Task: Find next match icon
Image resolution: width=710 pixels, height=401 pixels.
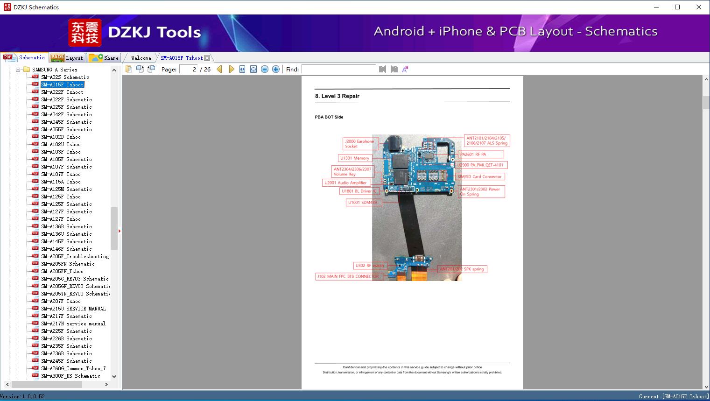Action: tap(394, 69)
